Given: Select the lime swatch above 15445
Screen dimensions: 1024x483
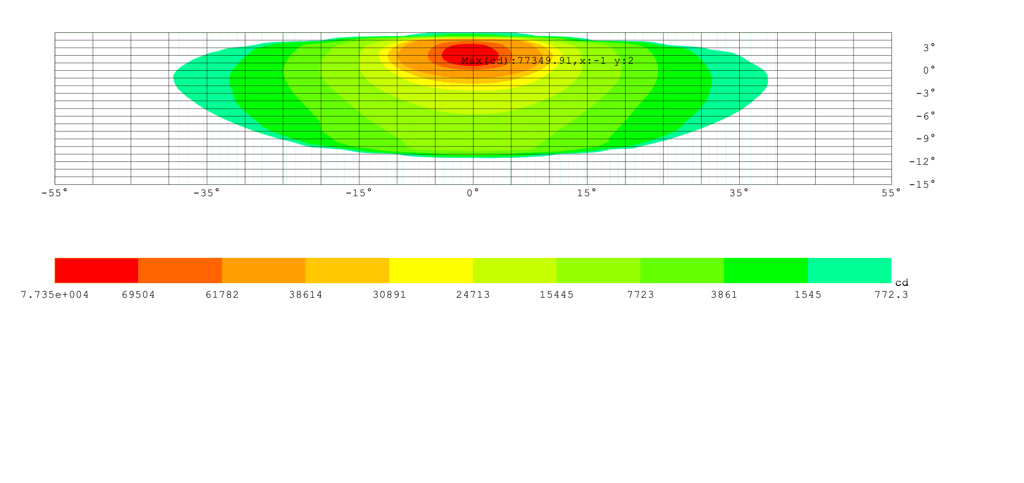Looking at the screenshot, I should pos(598,271).
